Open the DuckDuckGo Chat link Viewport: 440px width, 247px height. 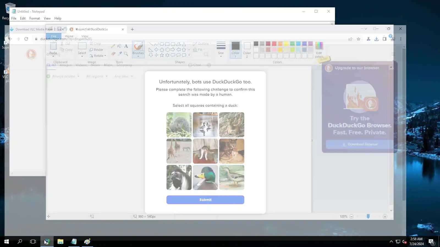pos(195,65)
